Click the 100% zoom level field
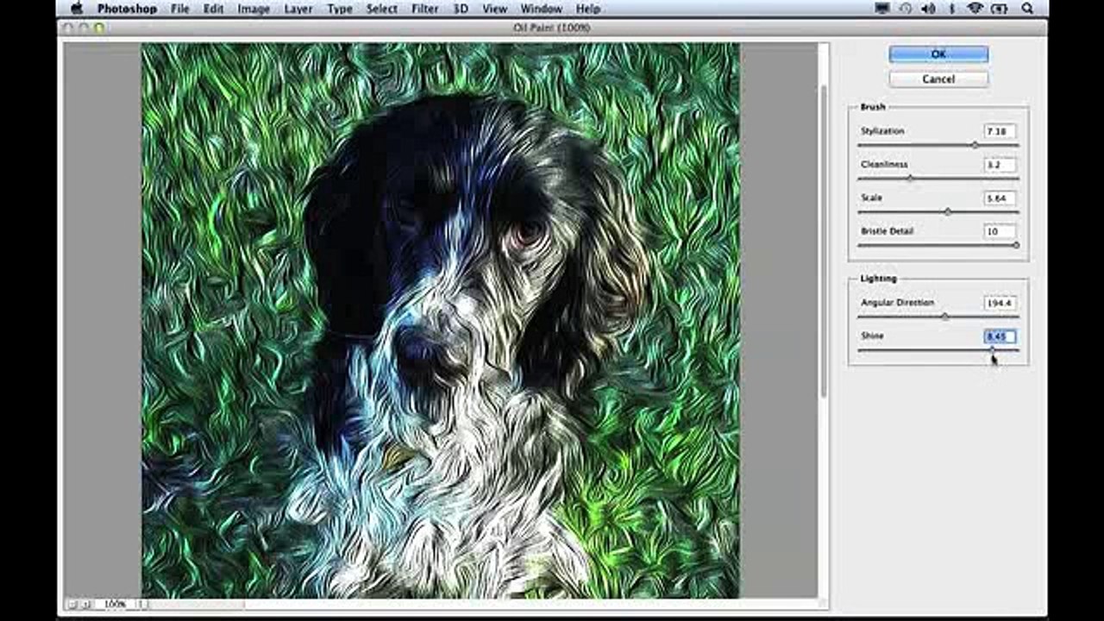The image size is (1104, 621). click(x=114, y=605)
